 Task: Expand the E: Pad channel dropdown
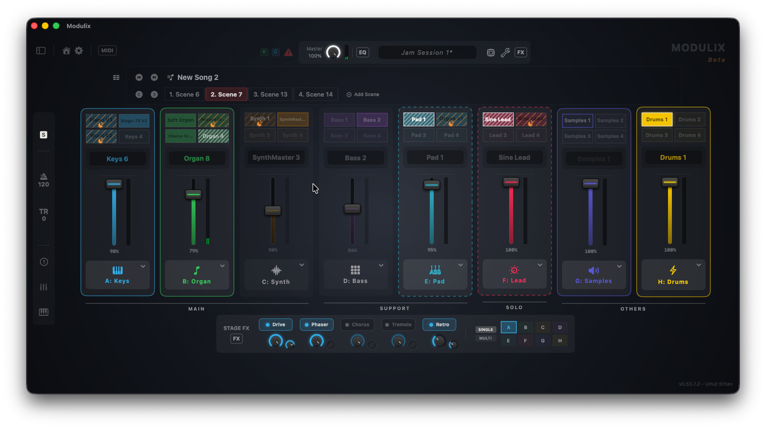point(461,265)
